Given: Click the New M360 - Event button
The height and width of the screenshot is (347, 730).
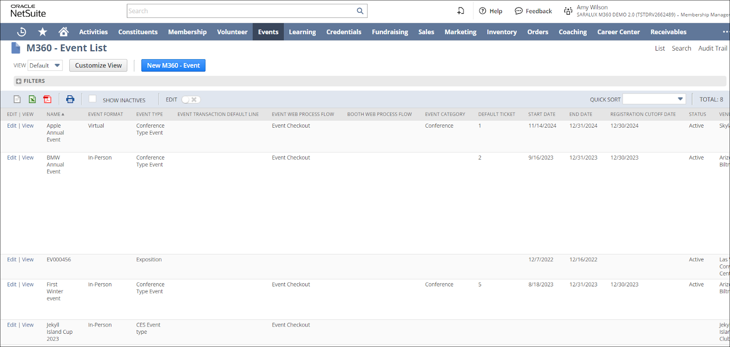Looking at the screenshot, I should coord(173,66).
